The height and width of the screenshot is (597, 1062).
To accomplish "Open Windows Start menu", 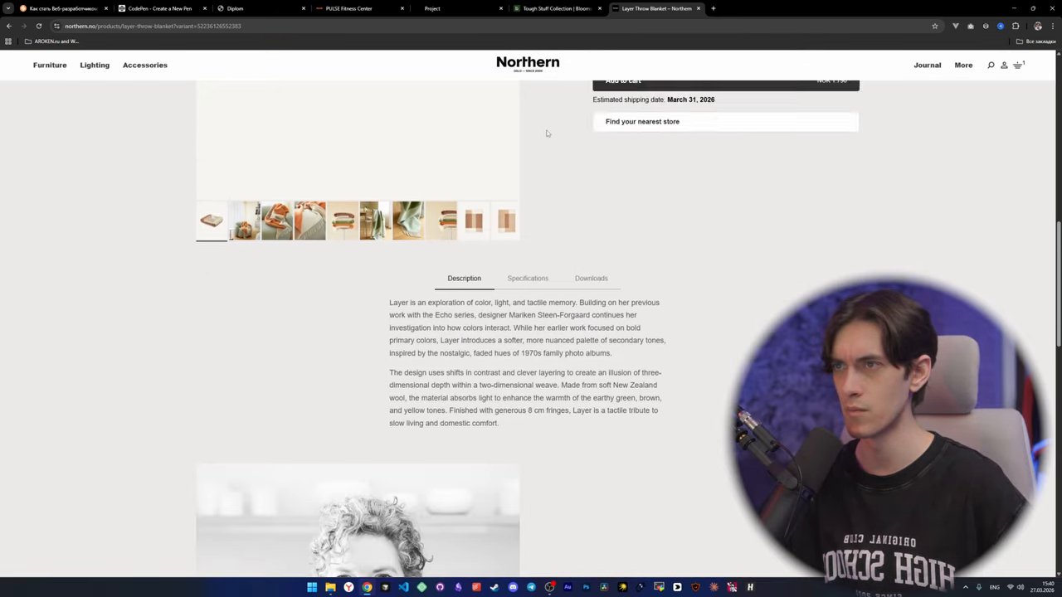I will pyautogui.click(x=312, y=587).
